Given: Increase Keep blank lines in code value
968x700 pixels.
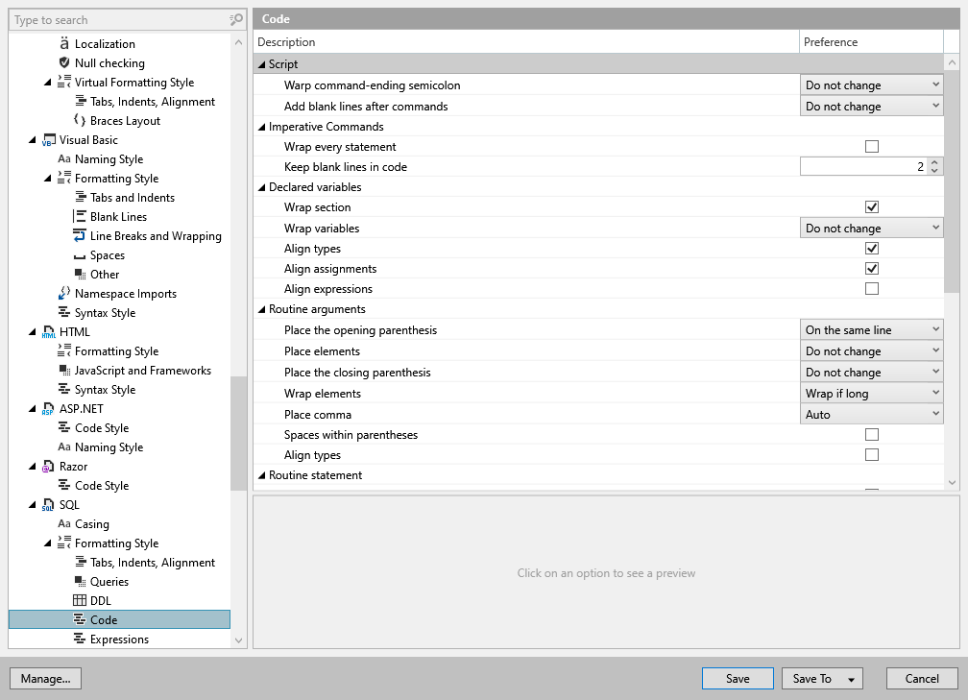Looking at the screenshot, I should point(934,162).
